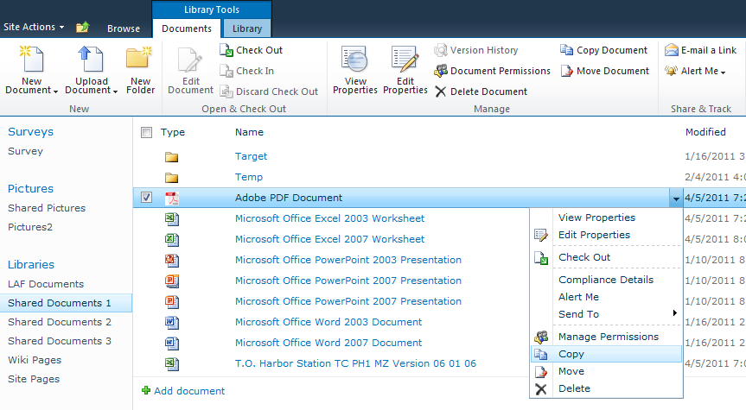Click the New Document icon in ribbon
Screen dimensions: 746x410
[x=31, y=59]
